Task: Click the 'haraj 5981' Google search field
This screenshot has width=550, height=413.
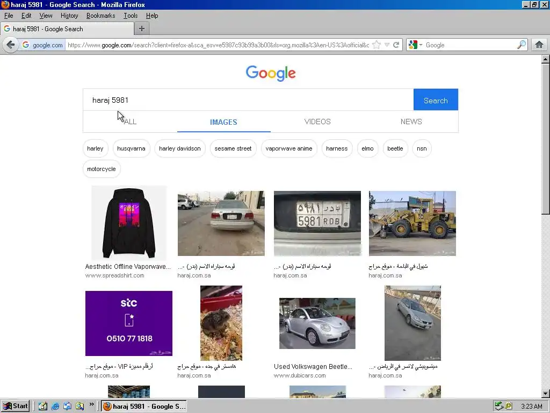Action: (x=248, y=99)
